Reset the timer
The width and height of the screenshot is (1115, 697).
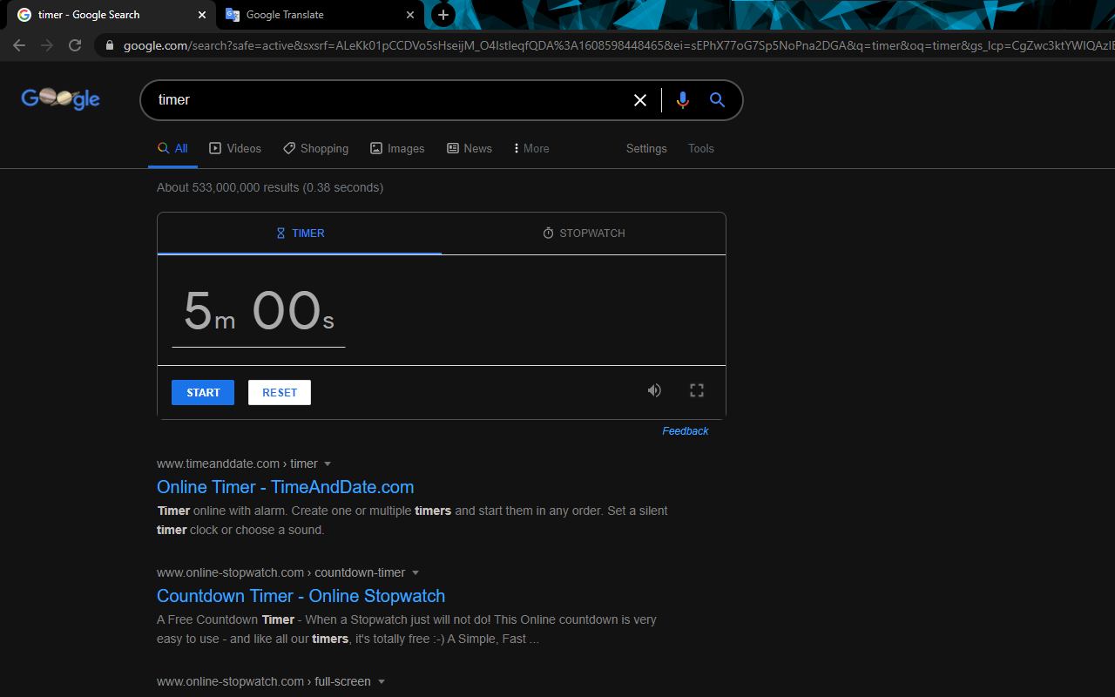click(x=279, y=392)
